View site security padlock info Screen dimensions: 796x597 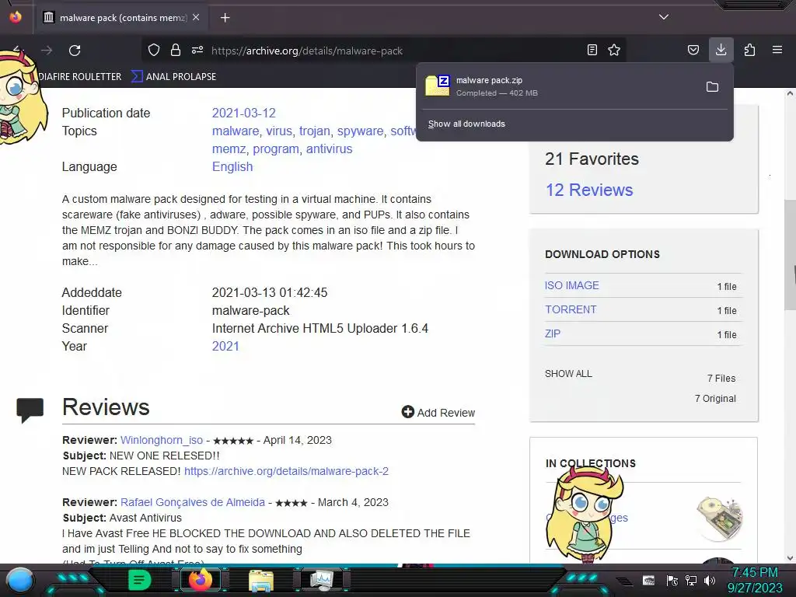pos(176,50)
